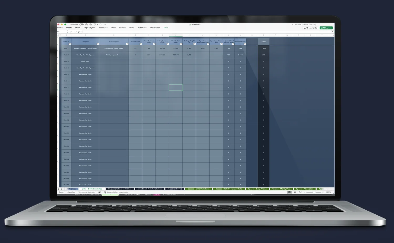Viewport: 394px width, 243px height.
Task: Click the green Share button
Action: click(326, 28)
